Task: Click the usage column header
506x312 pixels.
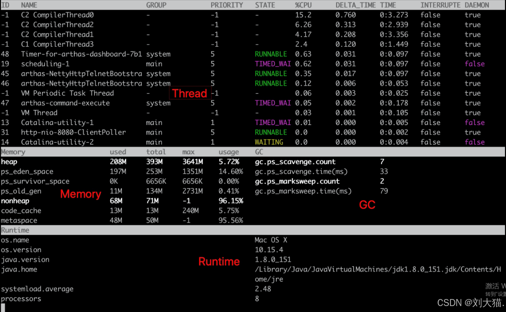Action: tap(229, 152)
